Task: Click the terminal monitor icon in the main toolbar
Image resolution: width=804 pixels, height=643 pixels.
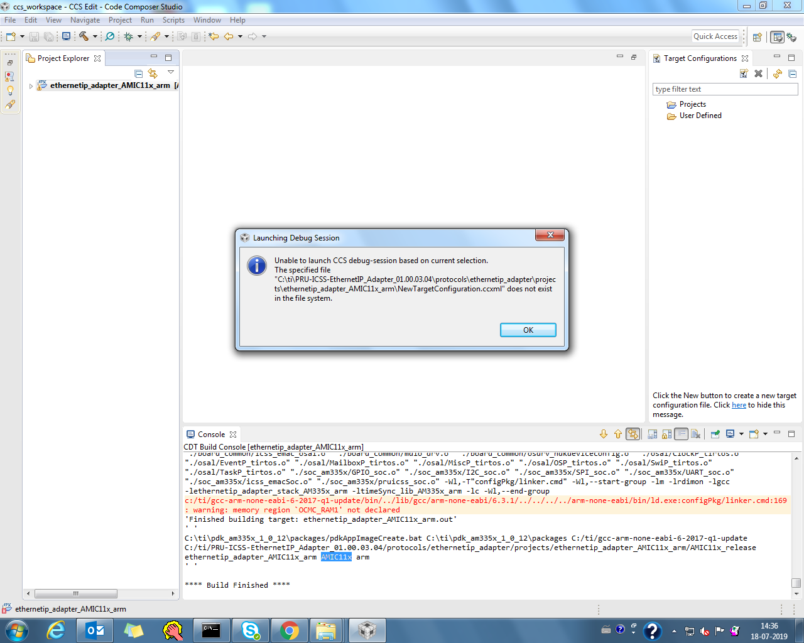Action: click(66, 36)
